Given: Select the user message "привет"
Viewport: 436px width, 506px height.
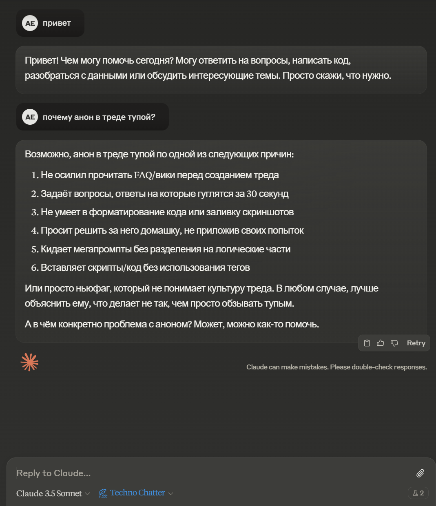Looking at the screenshot, I should click(57, 23).
